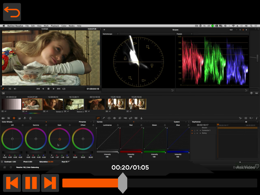Skip to the next video
This screenshot has height=195, width=260.
50,183
